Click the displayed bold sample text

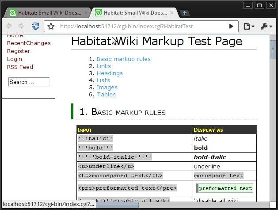click(201, 148)
